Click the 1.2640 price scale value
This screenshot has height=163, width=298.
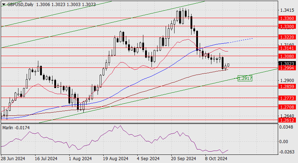pyautogui.click(x=287, y=116)
